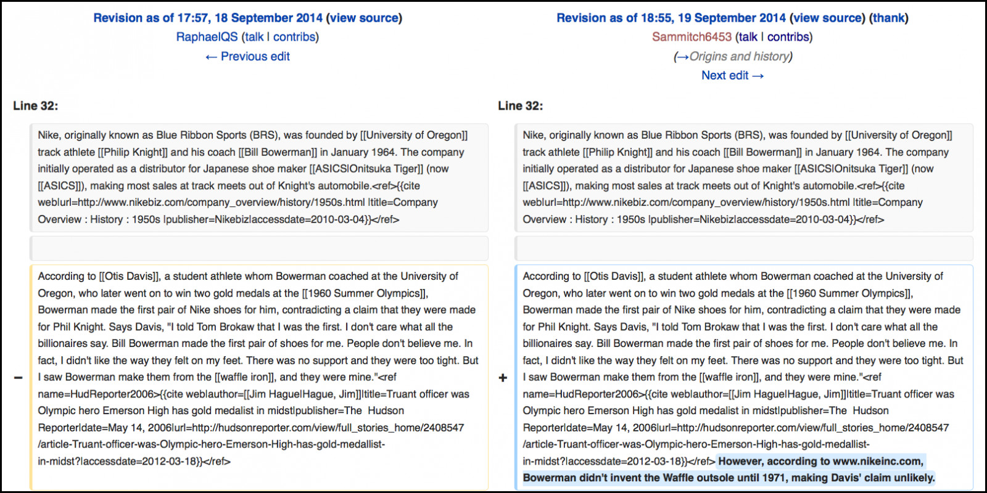Screen dimensions: 987x493
Task: Open view source link for 19 September revision
Action: click(x=828, y=18)
